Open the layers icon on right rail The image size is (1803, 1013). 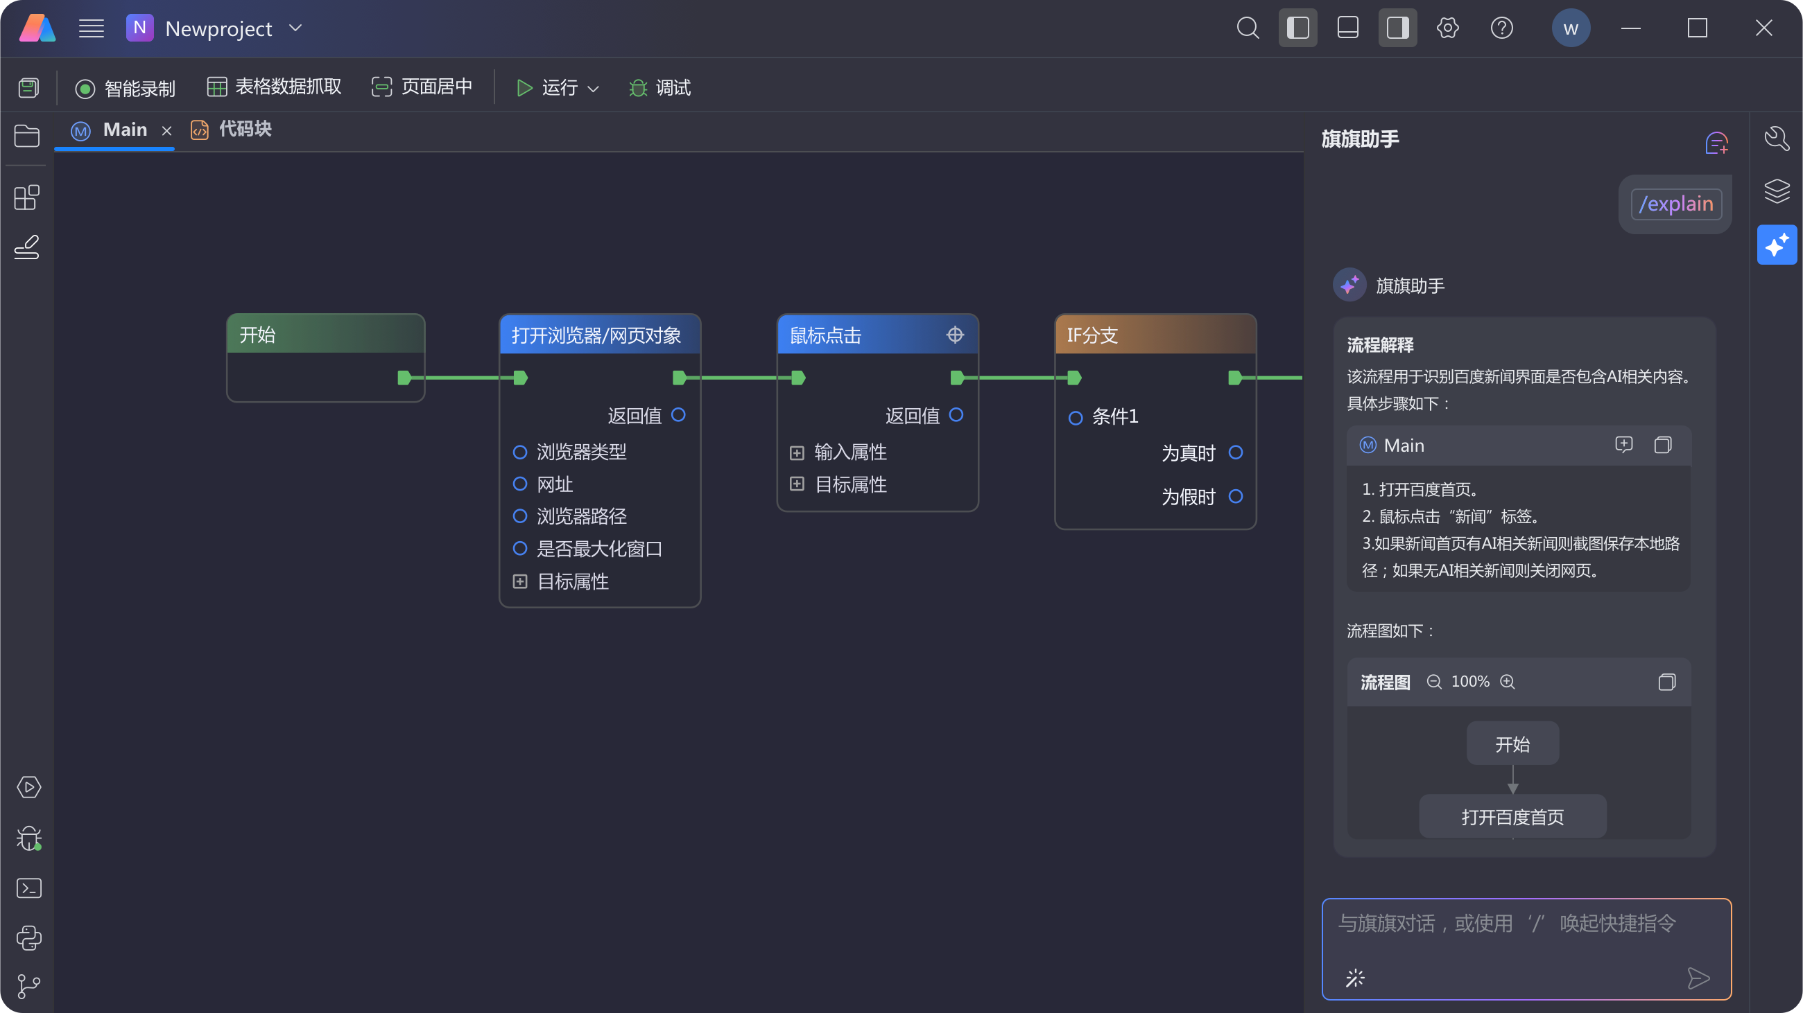[x=1777, y=191]
